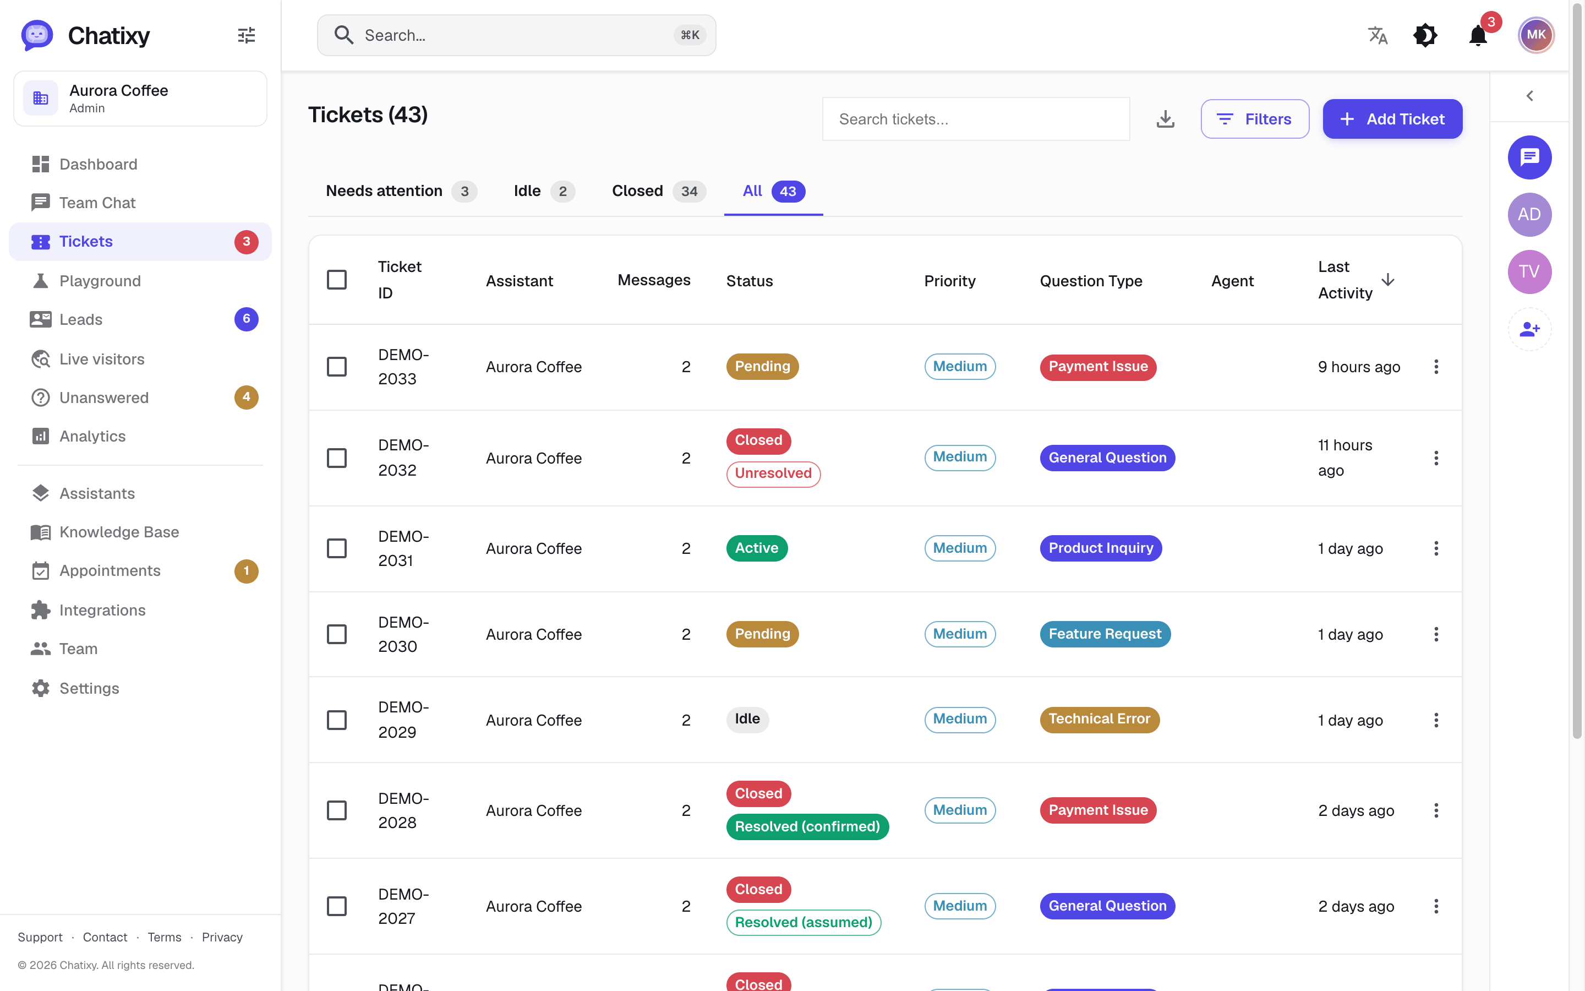The height and width of the screenshot is (991, 1585).
Task: Open Appointments in sidebar
Action: [140, 570]
